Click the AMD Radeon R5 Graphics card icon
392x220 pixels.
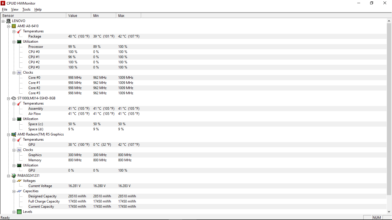pos(14,134)
